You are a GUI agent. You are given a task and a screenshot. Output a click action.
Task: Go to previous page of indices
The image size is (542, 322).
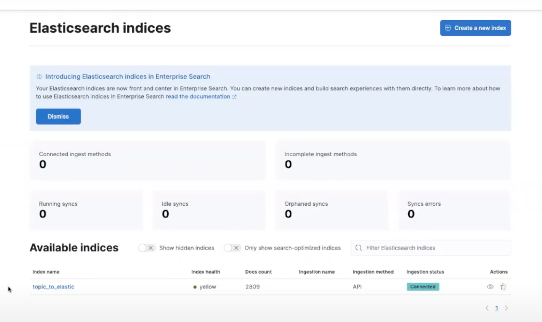click(x=487, y=308)
